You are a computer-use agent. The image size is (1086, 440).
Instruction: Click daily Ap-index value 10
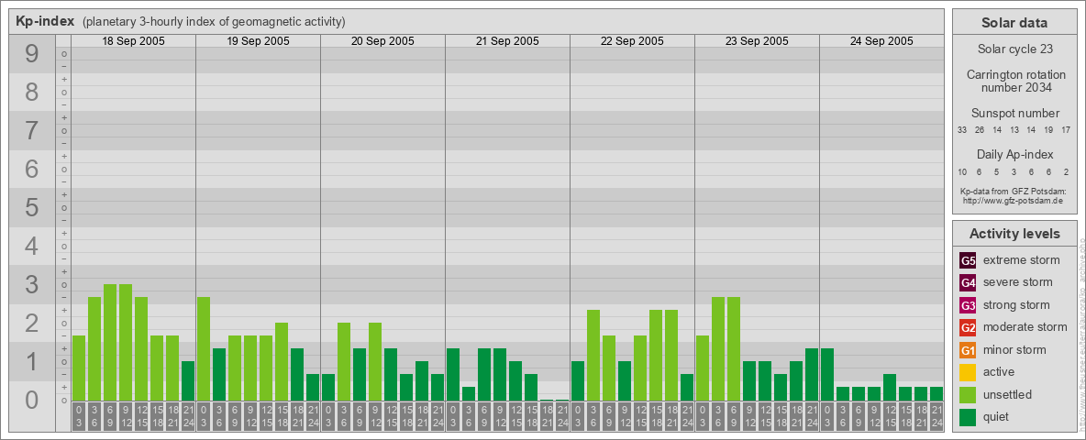pos(962,171)
